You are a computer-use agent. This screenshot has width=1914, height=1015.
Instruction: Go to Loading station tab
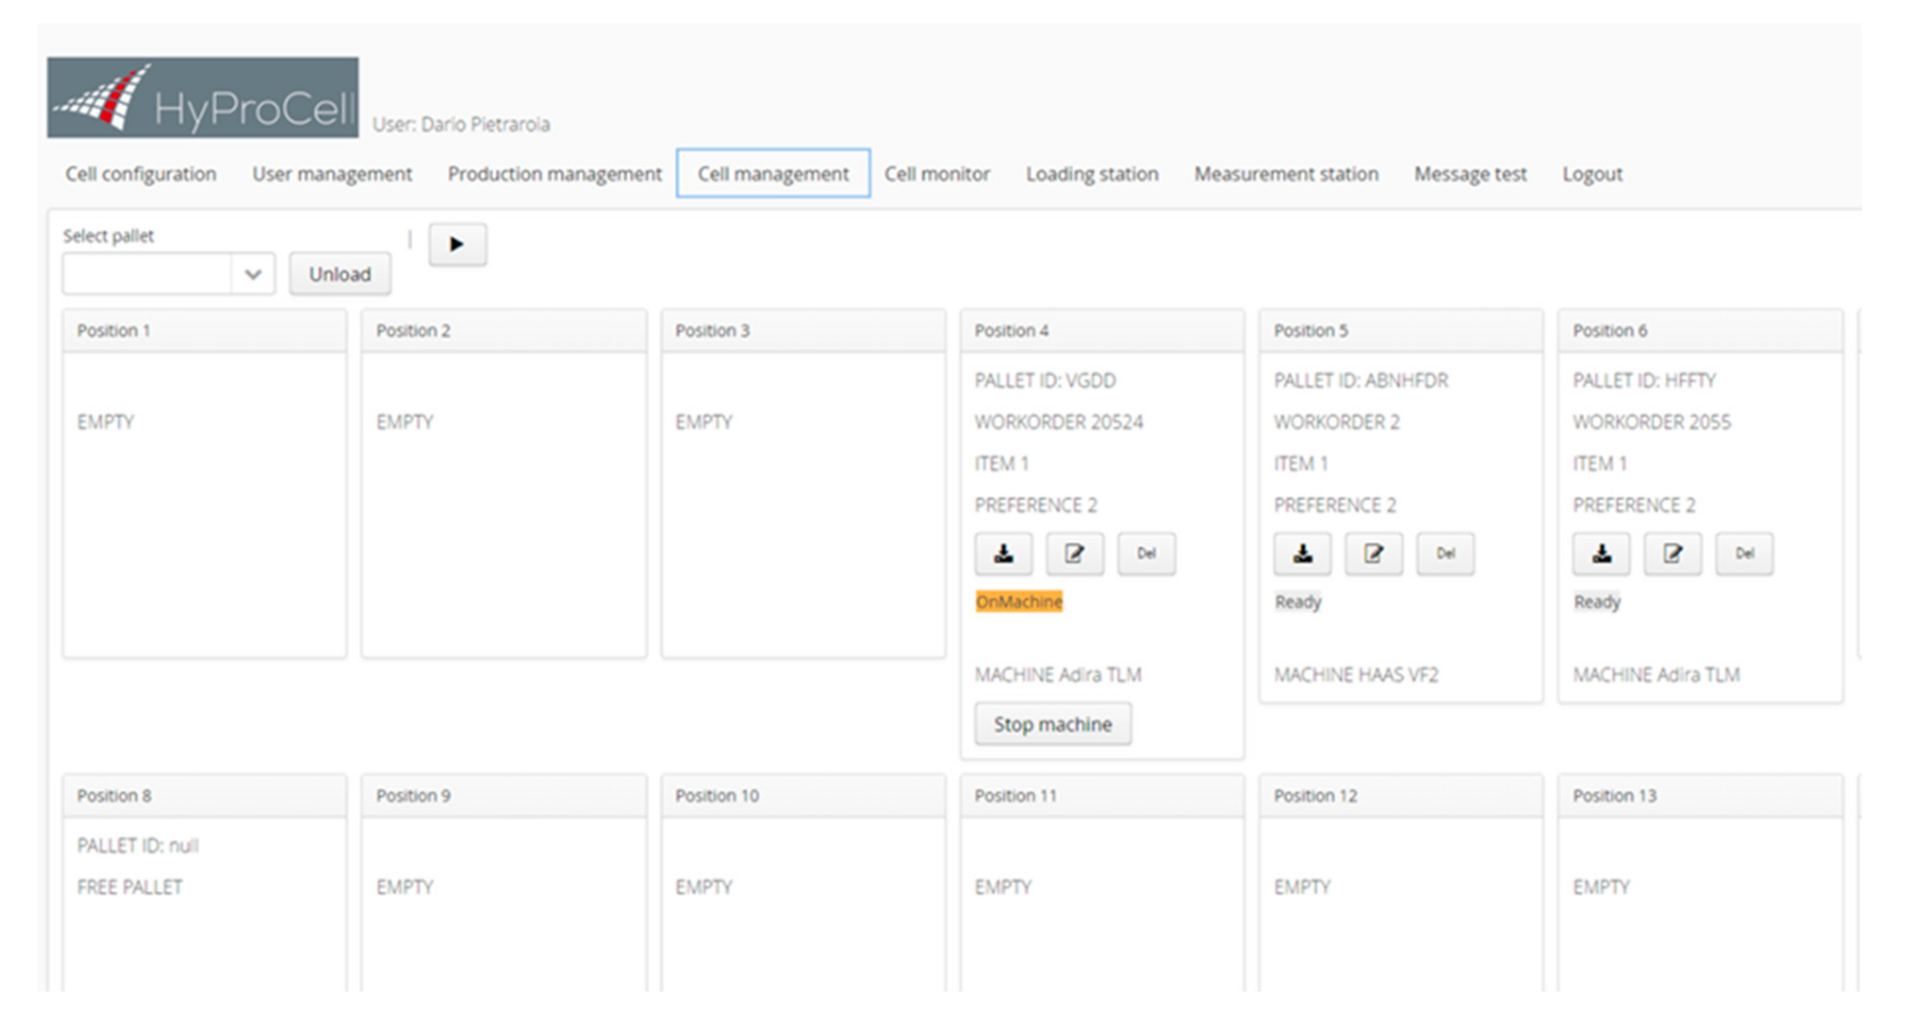(1091, 174)
